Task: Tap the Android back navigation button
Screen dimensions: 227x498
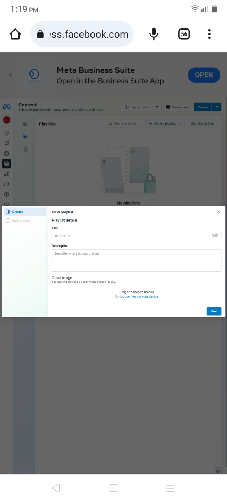Action: (x=56, y=488)
